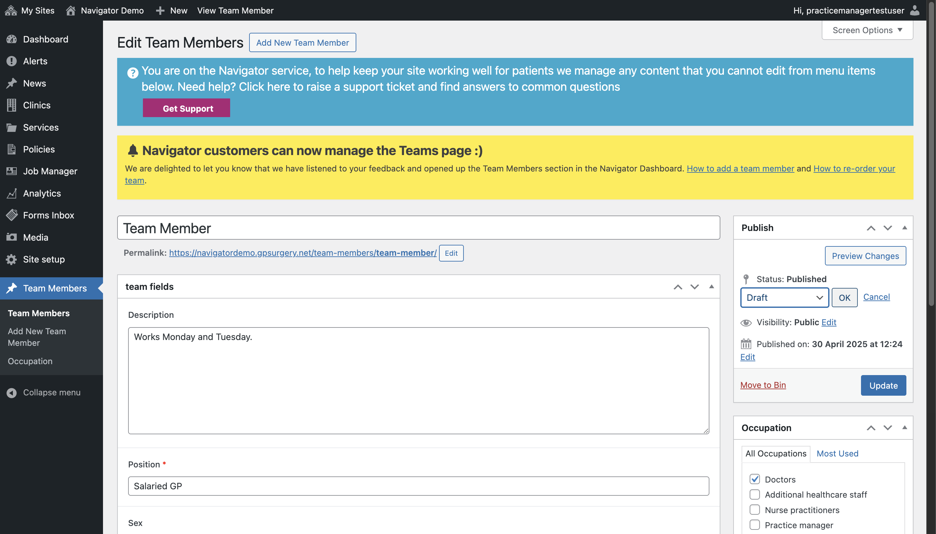The width and height of the screenshot is (936, 534).
Task: Click the Description text area
Action: pyautogui.click(x=418, y=381)
